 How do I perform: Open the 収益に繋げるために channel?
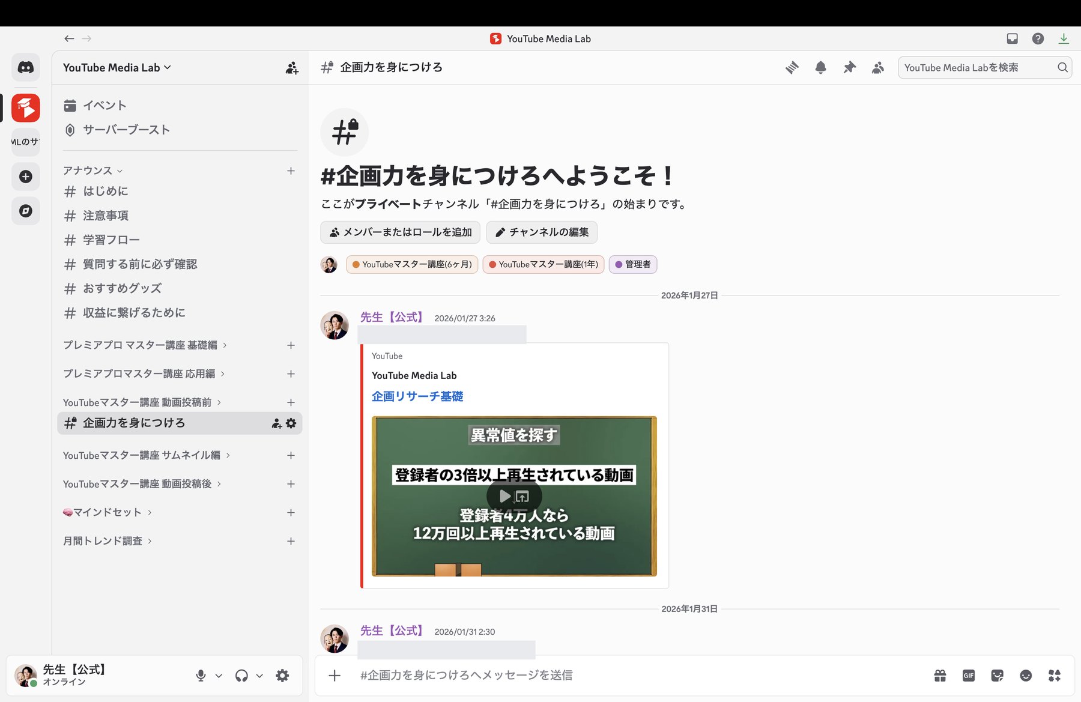[x=180, y=313]
